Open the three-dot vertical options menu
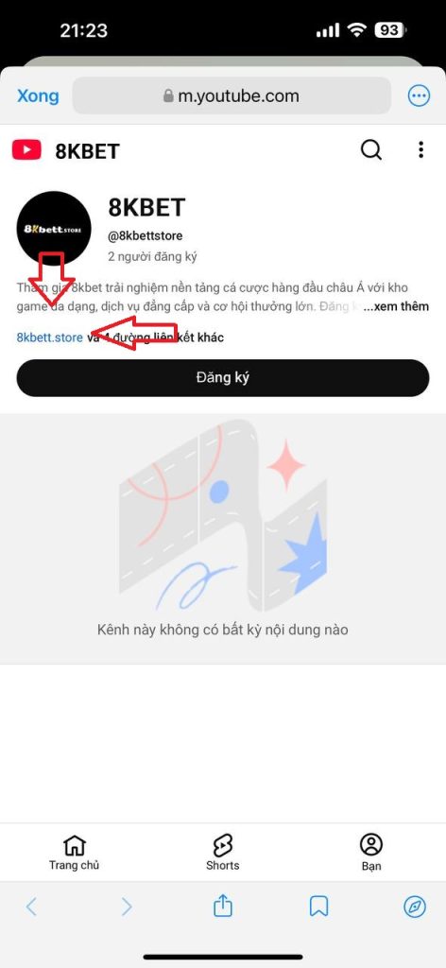The width and height of the screenshot is (446, 968). click(x=420, y=149)
